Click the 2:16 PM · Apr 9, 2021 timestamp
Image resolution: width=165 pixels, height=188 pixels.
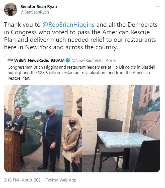click(23, 180)
